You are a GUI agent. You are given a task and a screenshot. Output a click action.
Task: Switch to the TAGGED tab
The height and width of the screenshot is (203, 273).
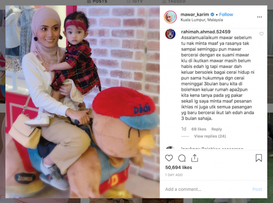coord(174,1)
